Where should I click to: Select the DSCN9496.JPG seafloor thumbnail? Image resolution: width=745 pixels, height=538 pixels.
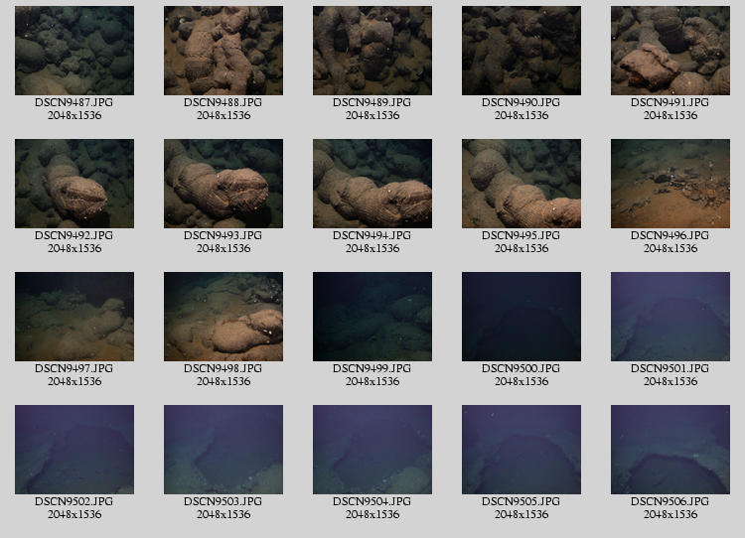670,184
